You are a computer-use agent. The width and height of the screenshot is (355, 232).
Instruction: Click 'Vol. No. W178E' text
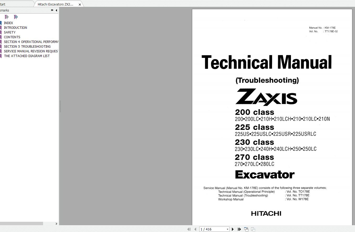click(x=297, y=199)
